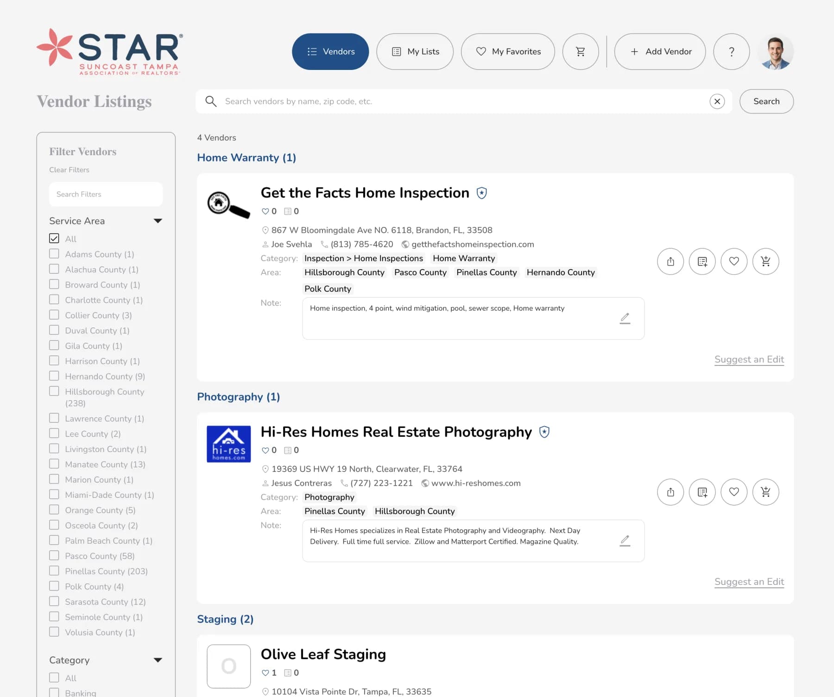Add Get the Facts Home Inspection to cart
The height and width of the screenshot is (697, 834).
tap(765, 262)
